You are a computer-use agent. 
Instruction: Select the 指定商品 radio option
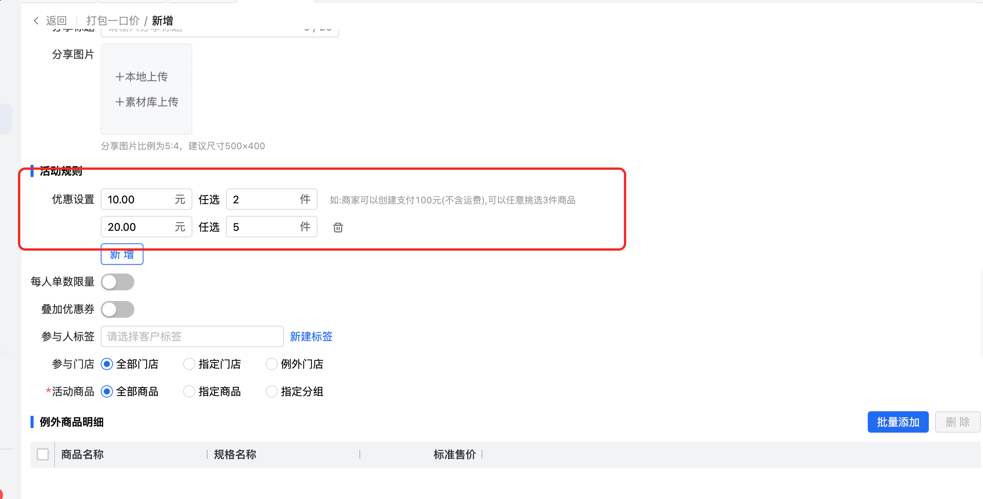tap(189, 391)
